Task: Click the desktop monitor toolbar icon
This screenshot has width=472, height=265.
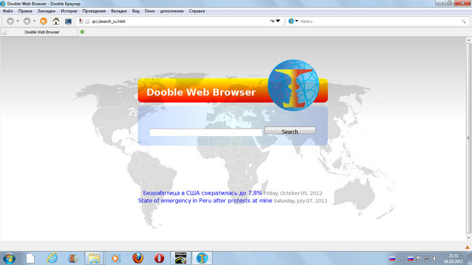Action: [x=68, y=21]
